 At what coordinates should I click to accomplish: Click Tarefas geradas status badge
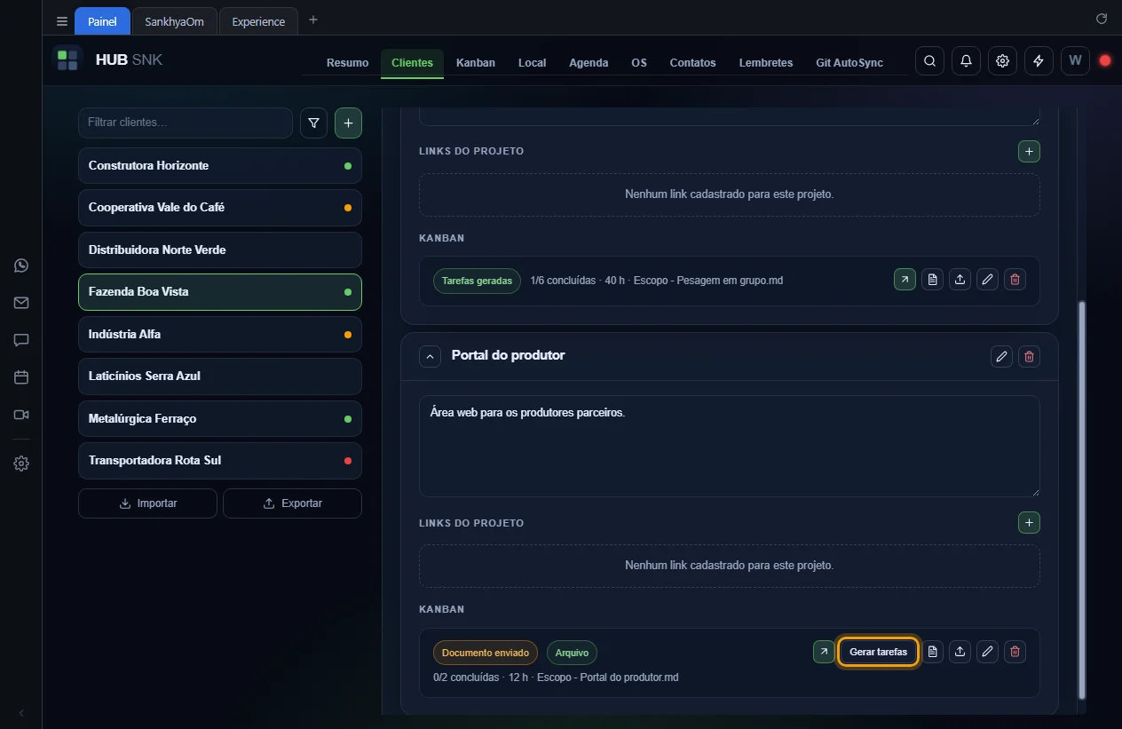tap(477, 281)
